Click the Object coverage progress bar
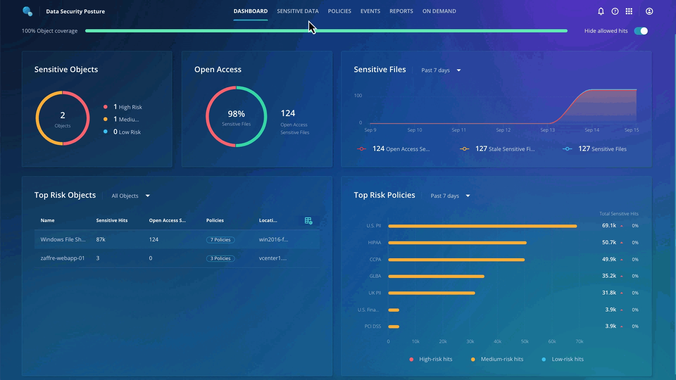This screenshot has height=380, width=676. (x=326, y=31)
